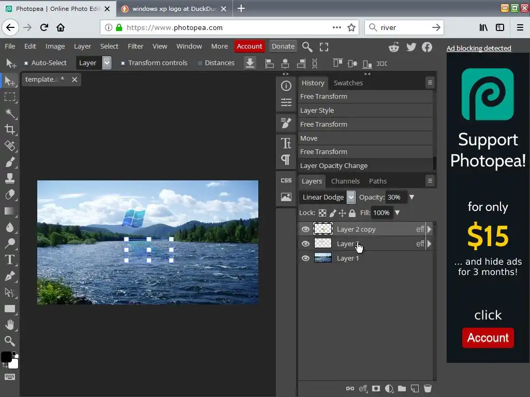Switch to the Swatches tab
This screenshot has height=397, width=530.
click(348, 83)
